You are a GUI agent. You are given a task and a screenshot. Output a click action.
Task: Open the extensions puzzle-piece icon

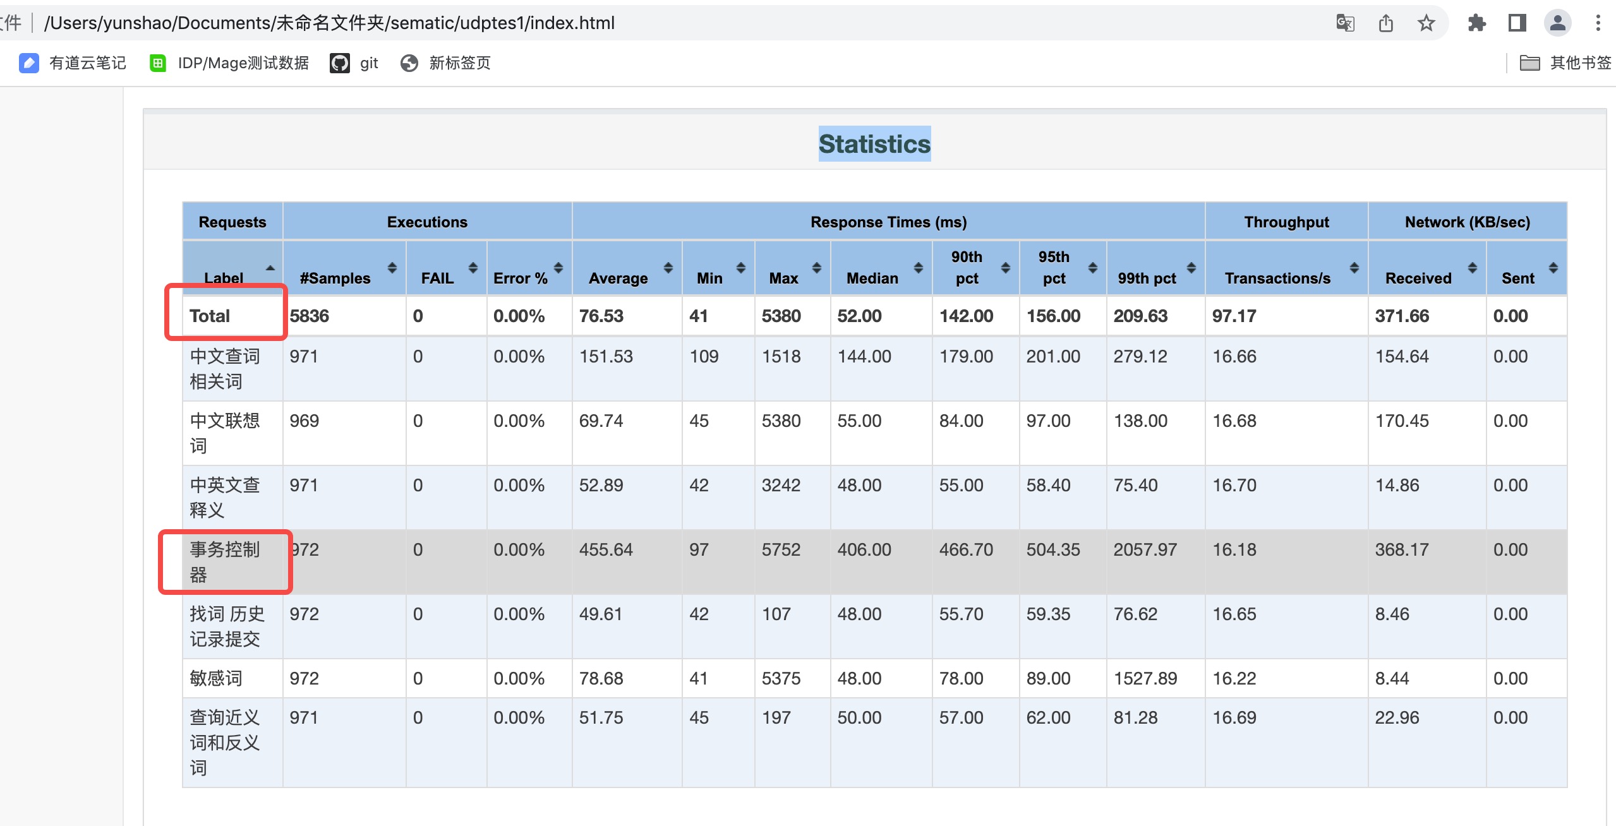click(x=1476, y=23)
